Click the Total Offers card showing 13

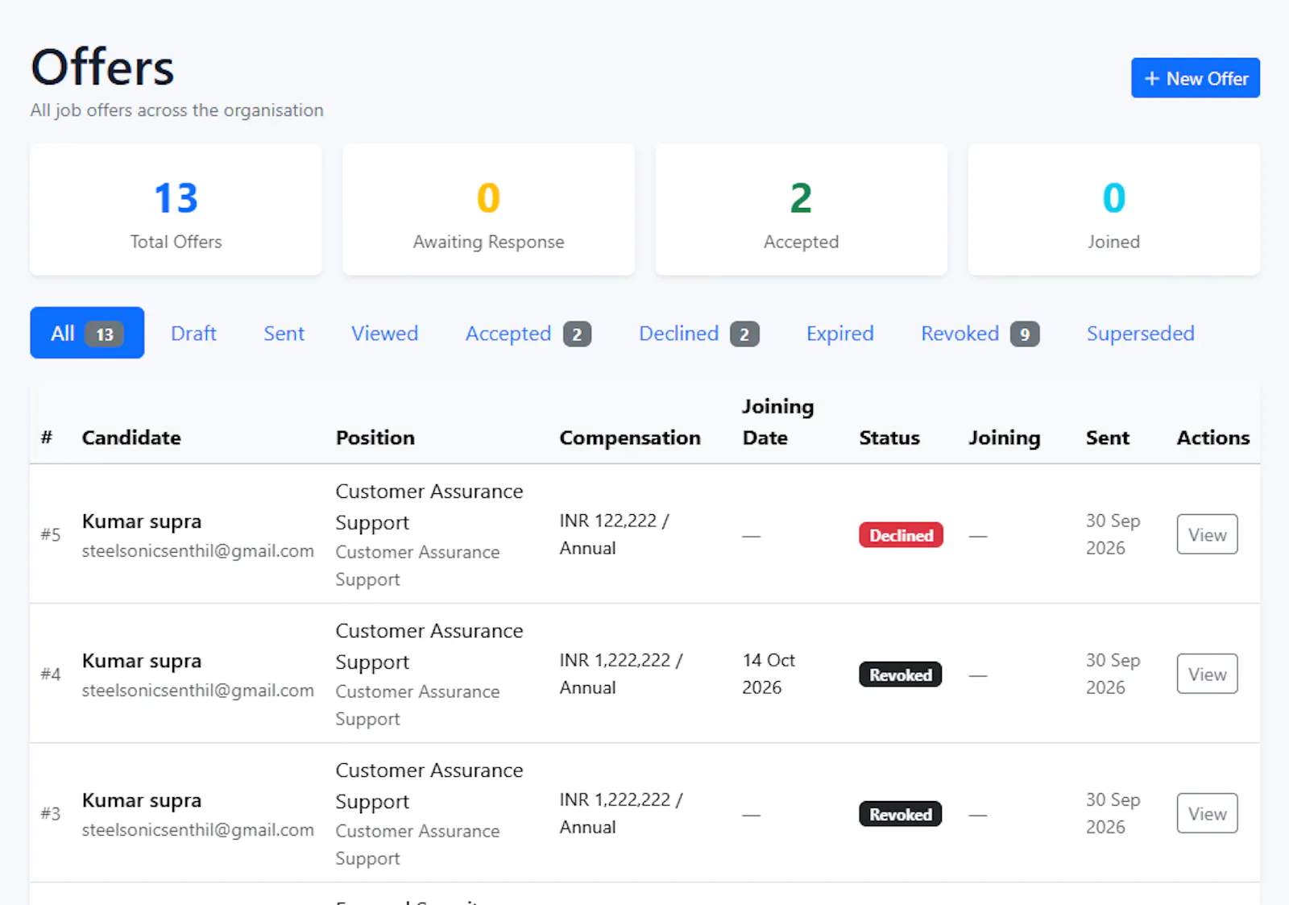176,210
